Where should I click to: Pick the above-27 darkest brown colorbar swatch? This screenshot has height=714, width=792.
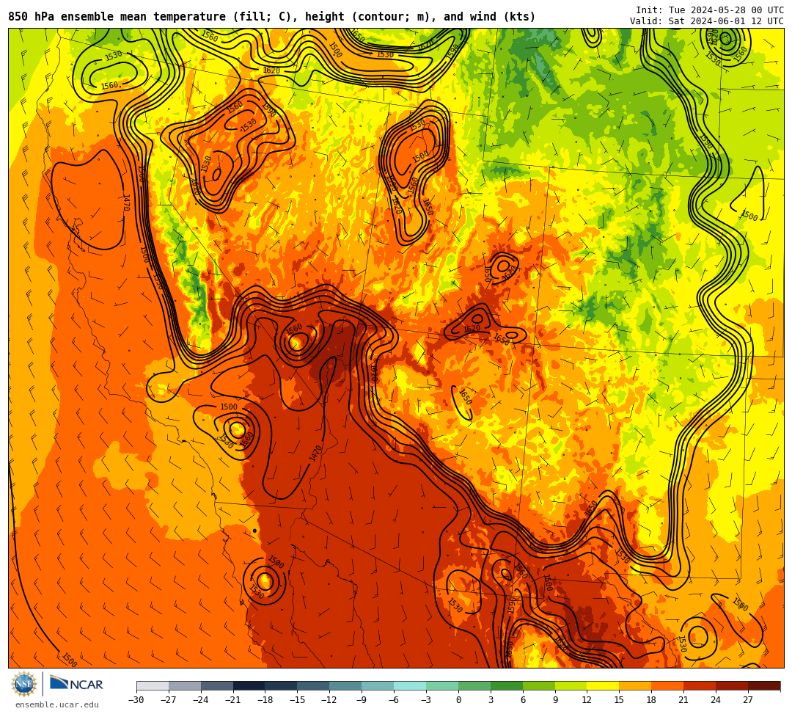click(764, 685)
